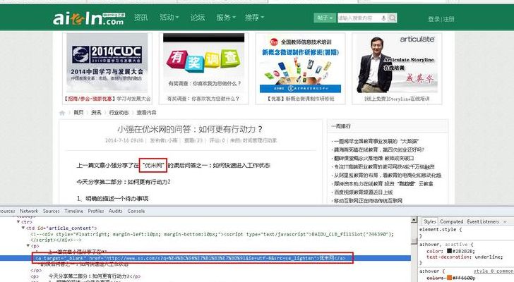Open the ranking article 百度视频教育频道近日上线

(x=363, y=192)
